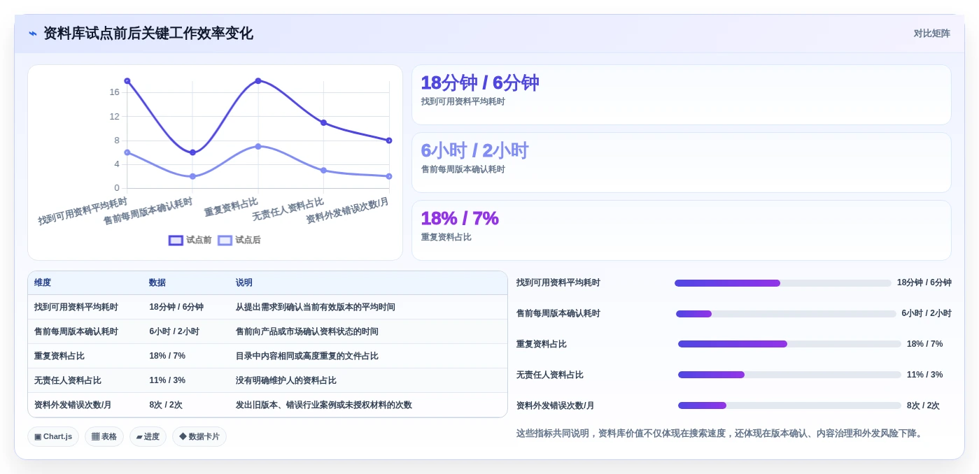The image size is (979, 474).
Task: Click the 进度 chip
Action: [x=148, y=436]
